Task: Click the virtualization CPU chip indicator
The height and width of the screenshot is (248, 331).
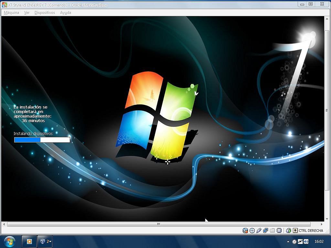Action: [279, 231]
